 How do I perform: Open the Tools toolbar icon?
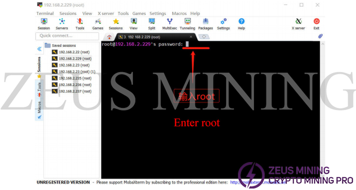[x=80, y=24]
